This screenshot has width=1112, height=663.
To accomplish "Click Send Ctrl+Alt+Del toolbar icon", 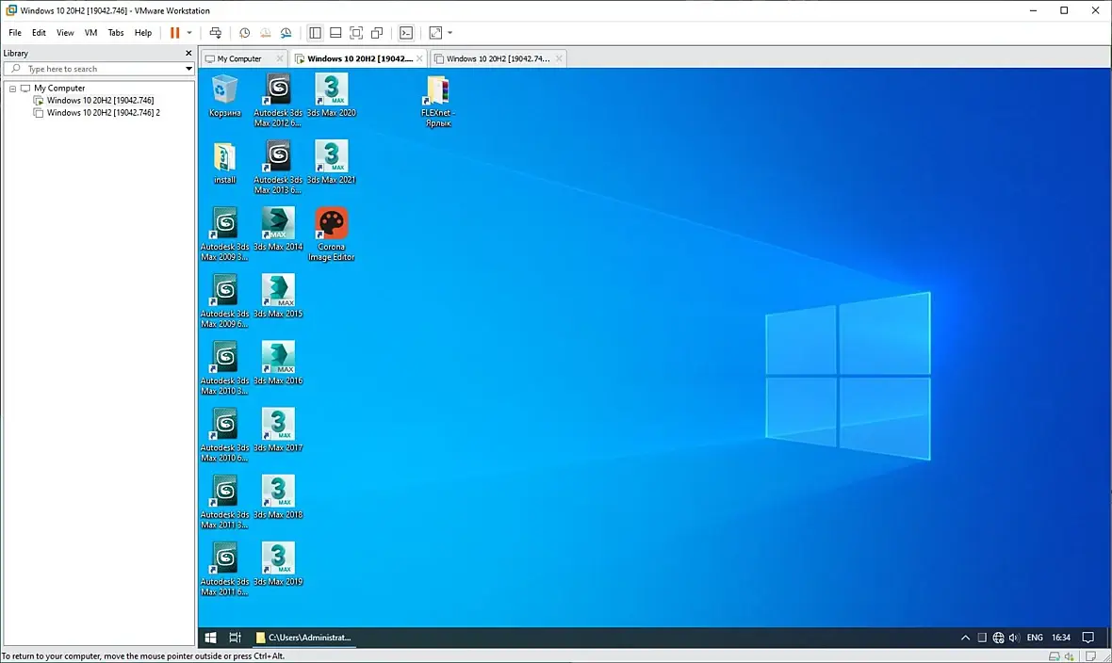I will click(x=216, y=33).
